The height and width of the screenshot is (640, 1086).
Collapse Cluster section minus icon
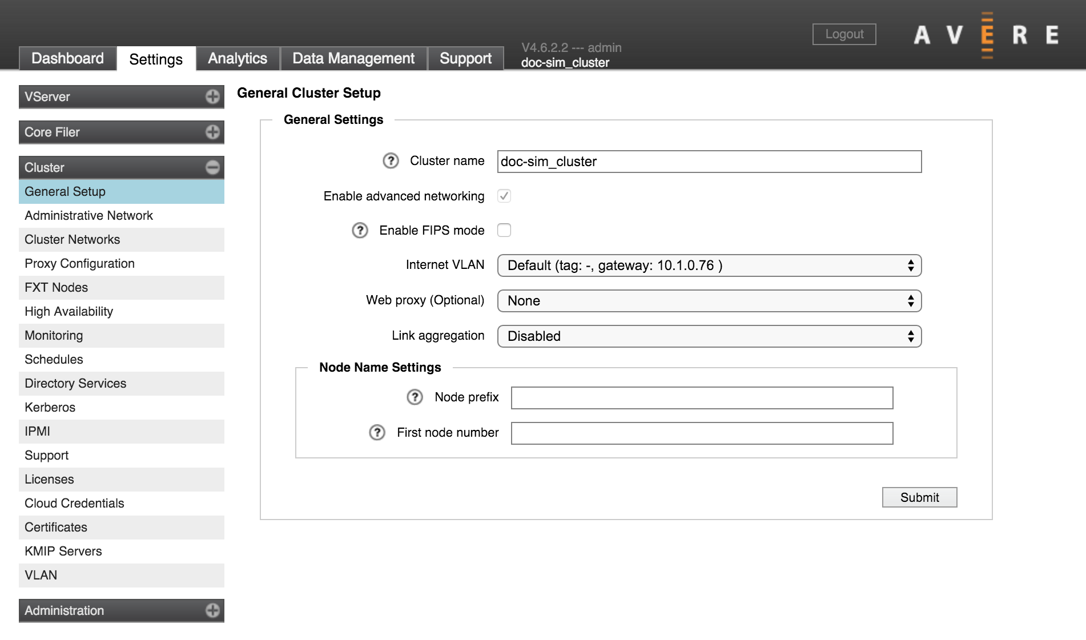coord(213,168)
